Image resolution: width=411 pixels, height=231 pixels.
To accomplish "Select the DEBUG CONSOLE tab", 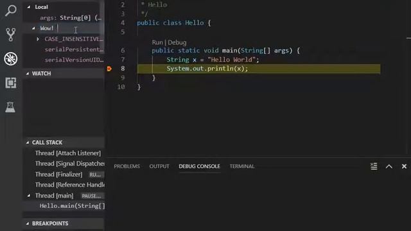I will tap(200, 166).
